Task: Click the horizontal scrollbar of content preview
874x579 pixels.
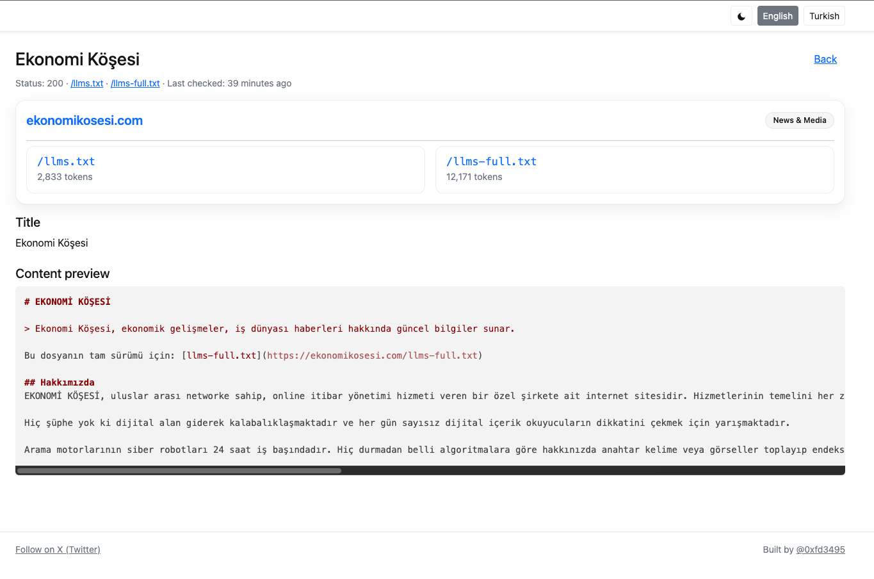Action: click(179, 471)
